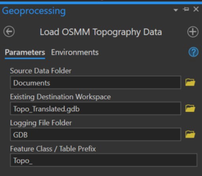Click the Load OSMM Topography Data title
Screen dimensions: 202x176
click(101, 32)
